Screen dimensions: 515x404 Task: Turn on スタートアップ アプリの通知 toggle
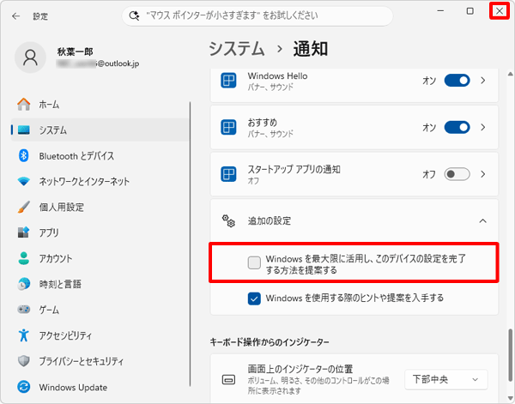(457, 174)
